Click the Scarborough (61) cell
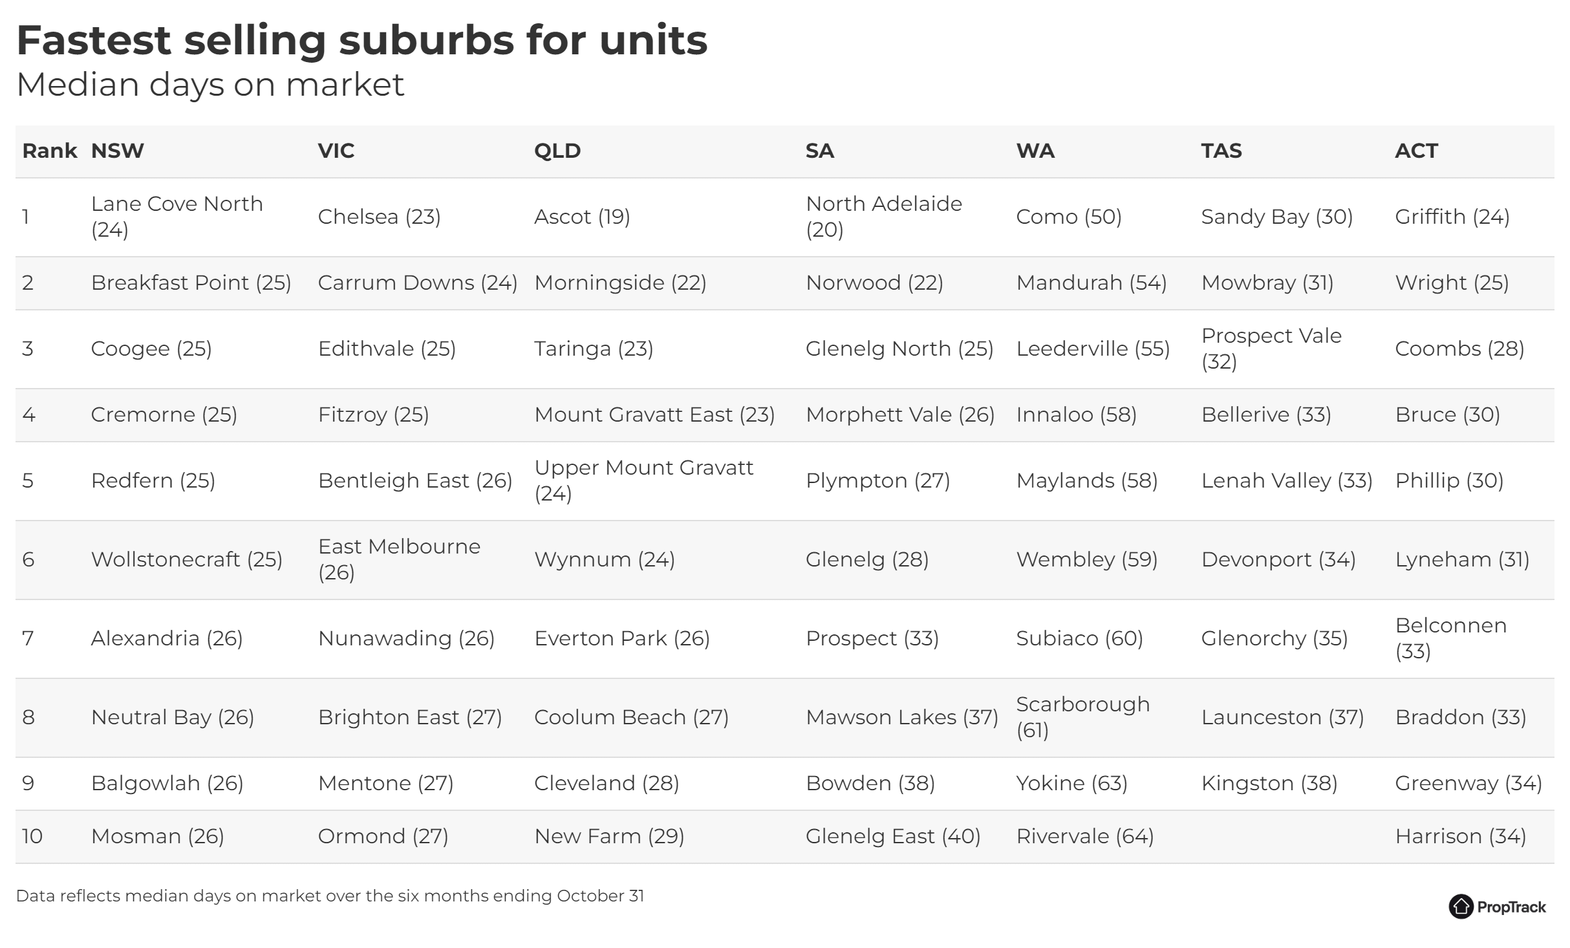 [x=1083, y=717]
